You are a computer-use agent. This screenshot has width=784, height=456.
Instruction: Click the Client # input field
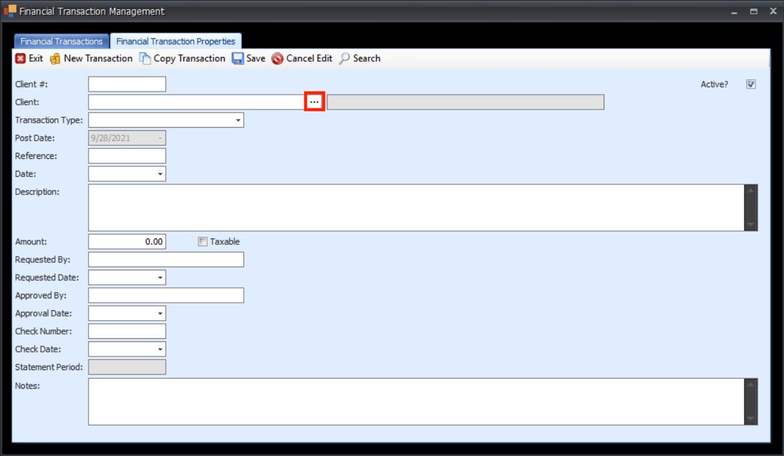(x=127, y=85)
